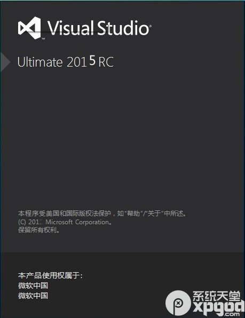Click the "Microsoft Corporation" copyright text
Image resolution: width=245 pixels, height=318 pixels.
point(77,222)
